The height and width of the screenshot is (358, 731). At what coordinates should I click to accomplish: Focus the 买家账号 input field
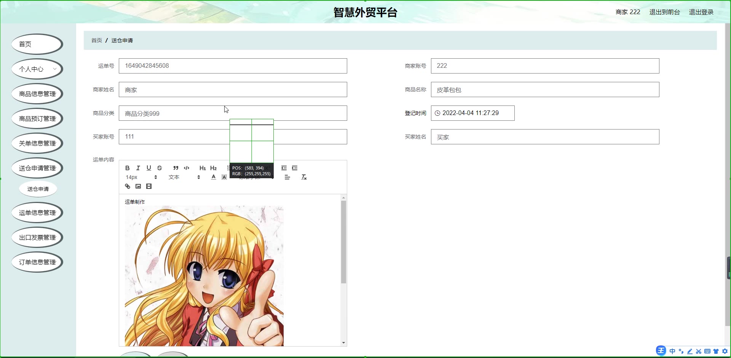pyautogui.click(x=233, y=137)
